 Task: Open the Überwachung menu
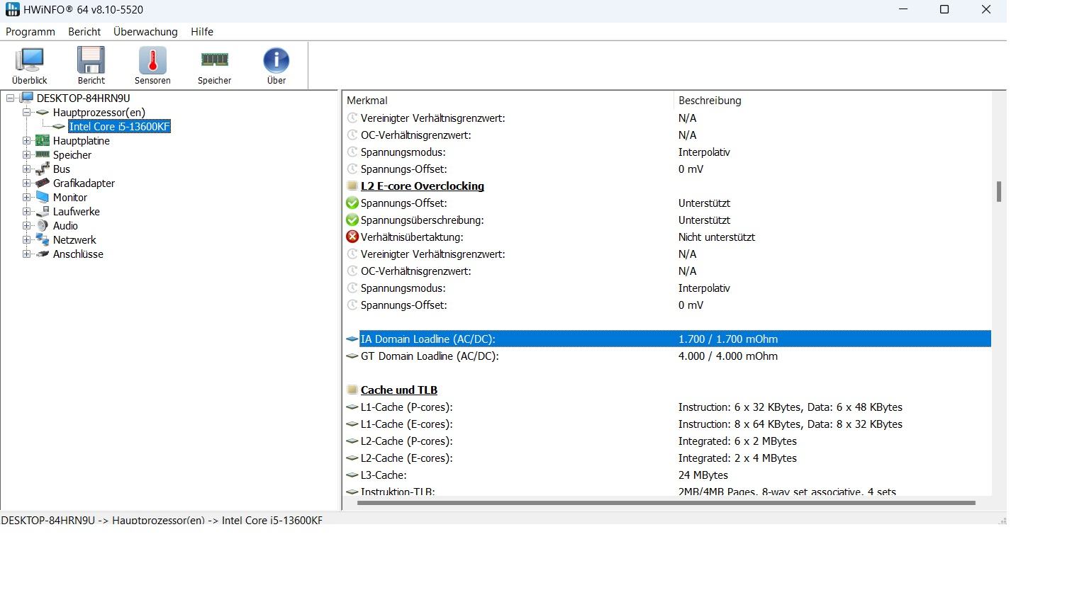pos(145,32)
